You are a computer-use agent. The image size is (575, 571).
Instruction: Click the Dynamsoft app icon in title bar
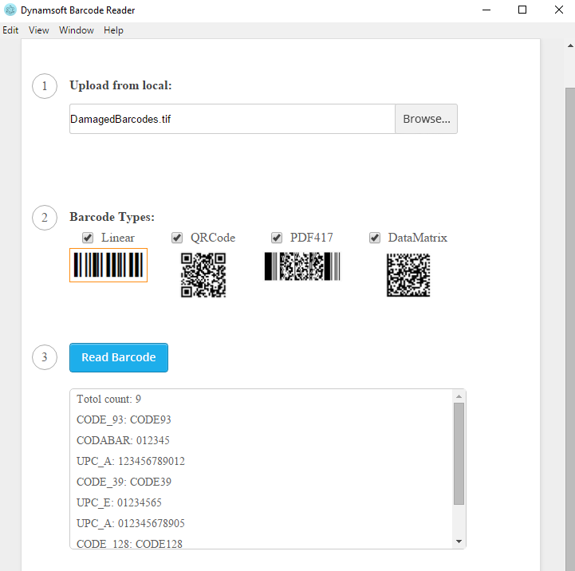coord(10,10)
